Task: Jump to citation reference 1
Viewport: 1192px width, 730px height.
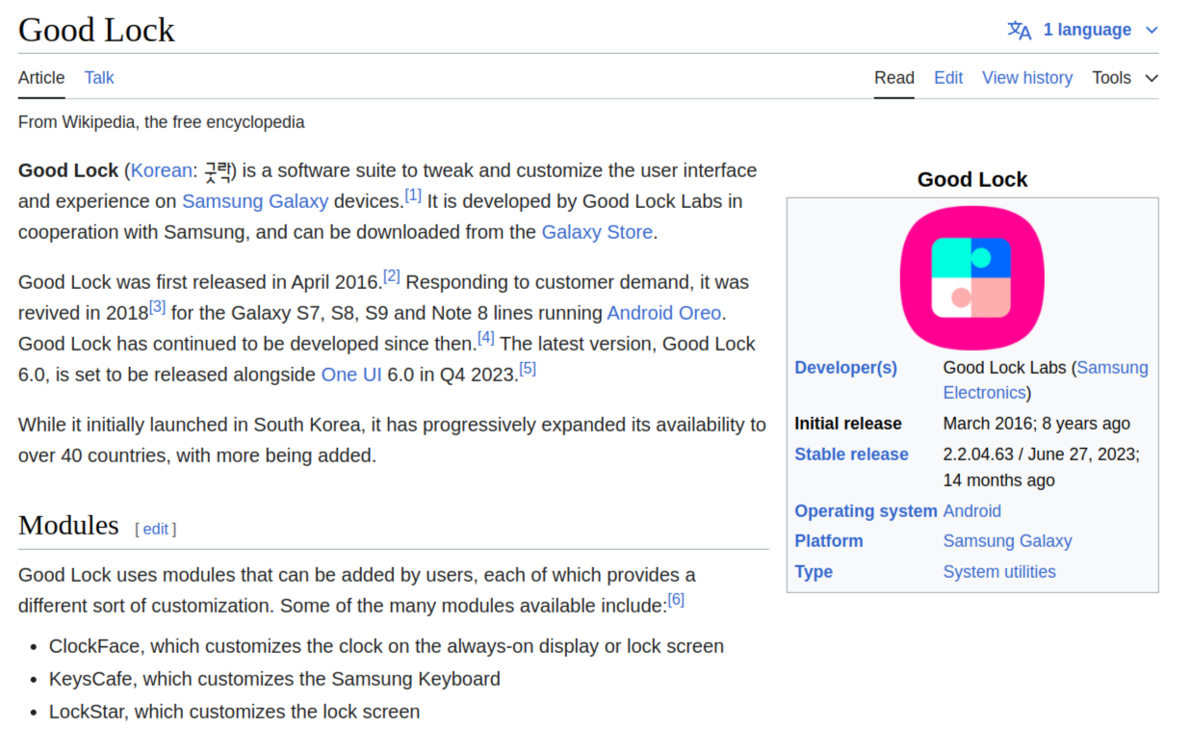Action: coord(413,196)
